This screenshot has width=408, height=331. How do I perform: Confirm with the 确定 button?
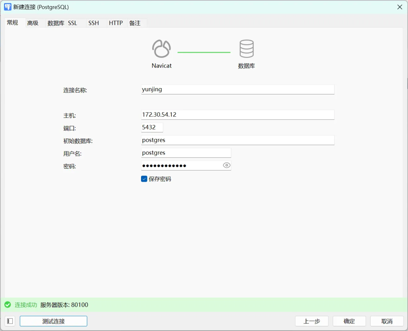click(x=349, y=321)
